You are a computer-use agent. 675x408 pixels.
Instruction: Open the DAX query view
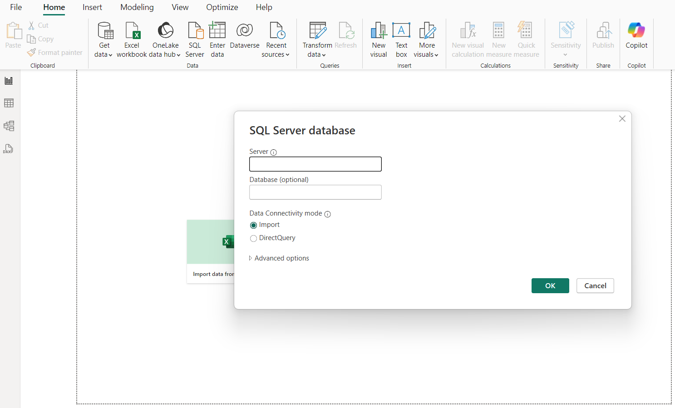[x=9, y=148]
